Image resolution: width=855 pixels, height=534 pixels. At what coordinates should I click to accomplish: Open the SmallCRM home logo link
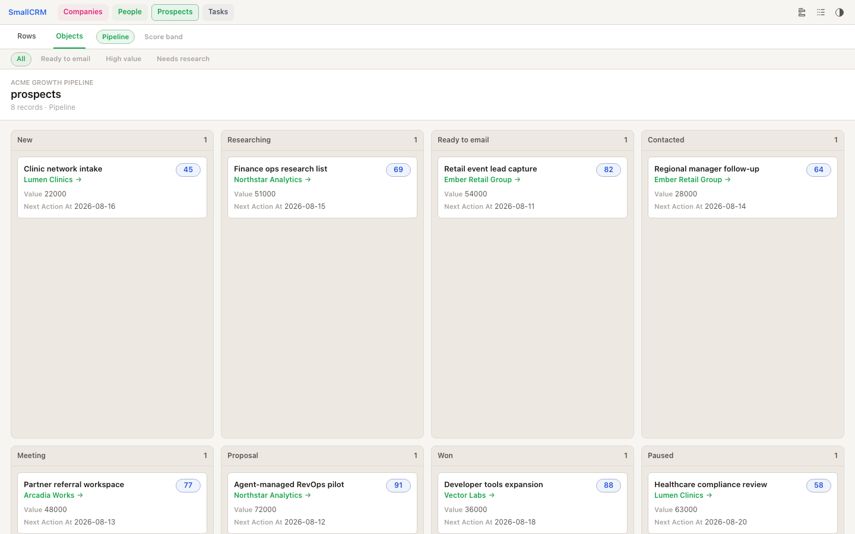27,12
